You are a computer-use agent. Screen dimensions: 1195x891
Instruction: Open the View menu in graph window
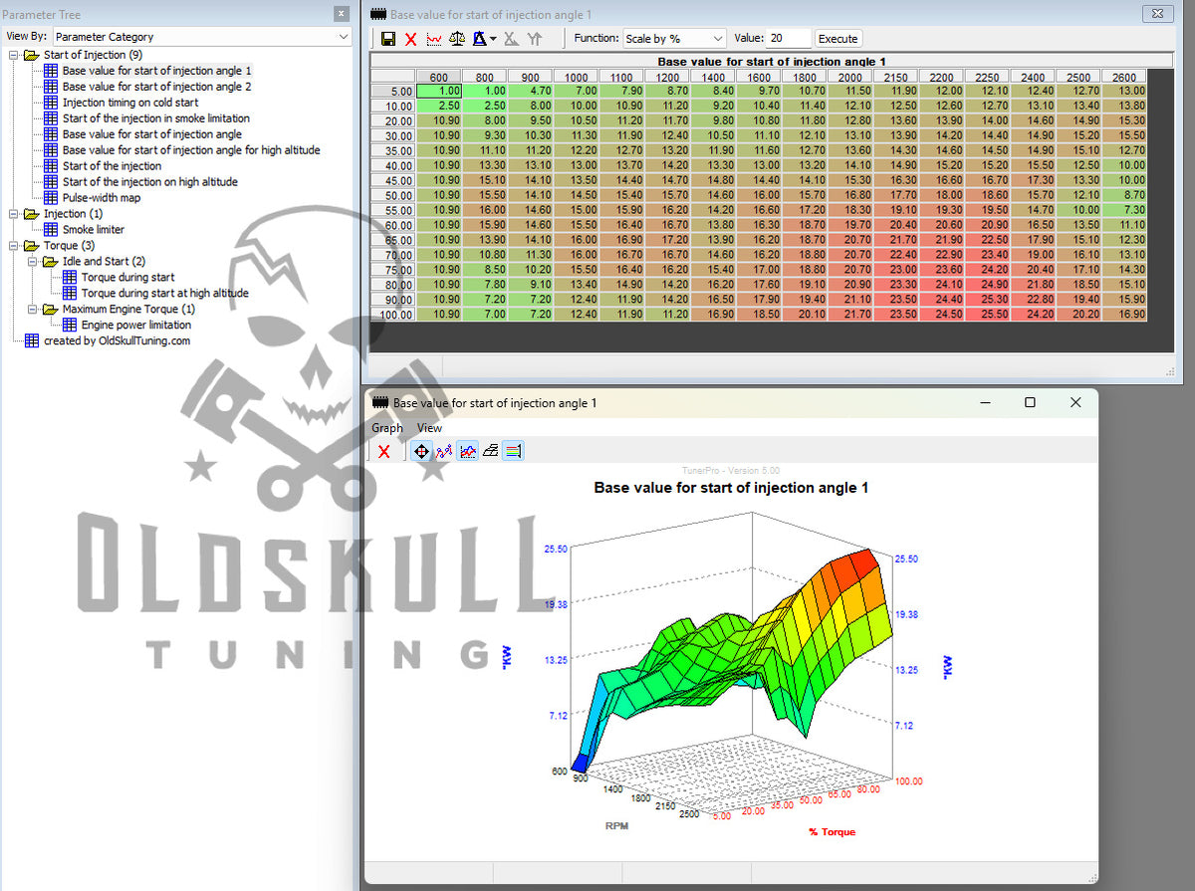429,428
